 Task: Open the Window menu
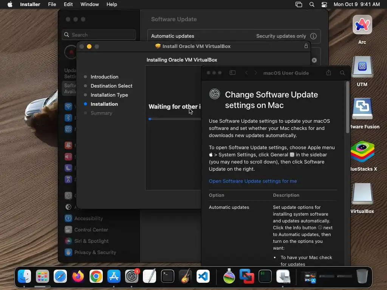tap(90, 4)
